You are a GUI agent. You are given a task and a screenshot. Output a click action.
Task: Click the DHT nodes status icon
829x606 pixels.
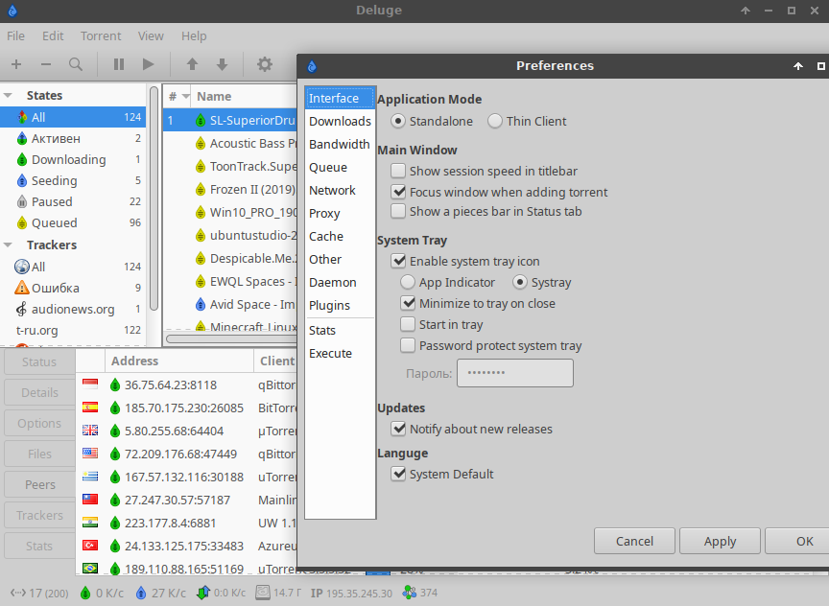point(409,593)
